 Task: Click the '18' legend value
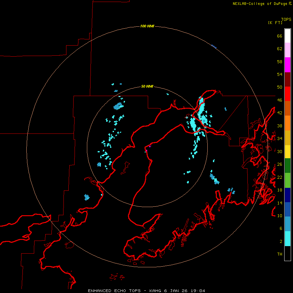[x=280, y=190]
